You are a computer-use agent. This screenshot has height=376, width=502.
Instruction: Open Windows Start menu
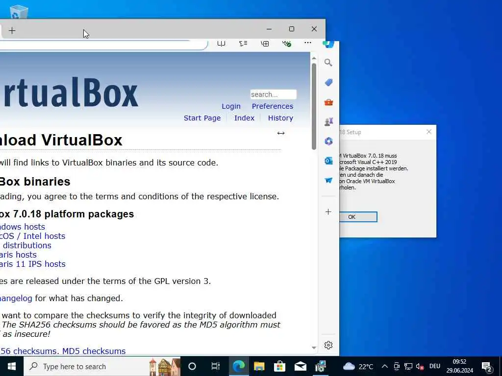click(12, 366)
